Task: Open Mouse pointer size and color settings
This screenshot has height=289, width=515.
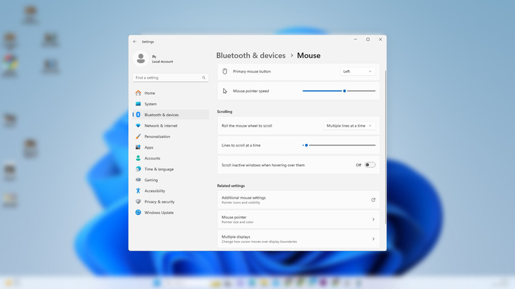Action: coord(298,219)
